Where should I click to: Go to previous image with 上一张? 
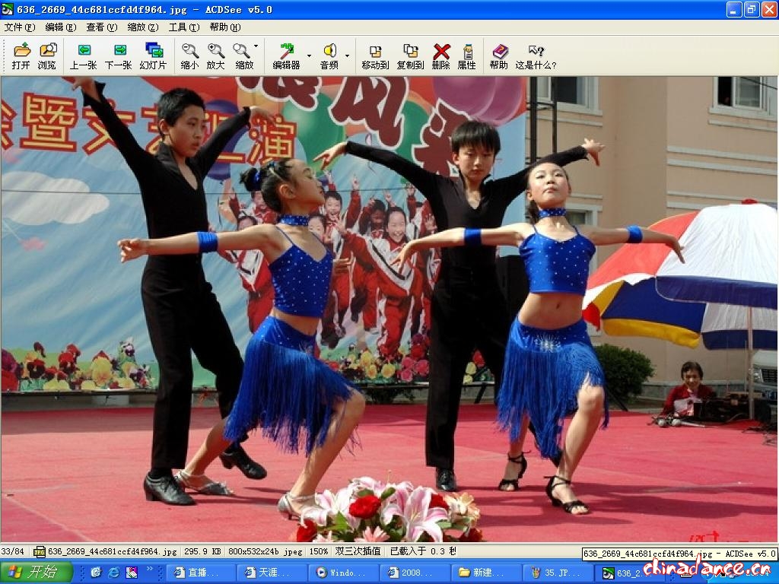click(x=83, y=56)
